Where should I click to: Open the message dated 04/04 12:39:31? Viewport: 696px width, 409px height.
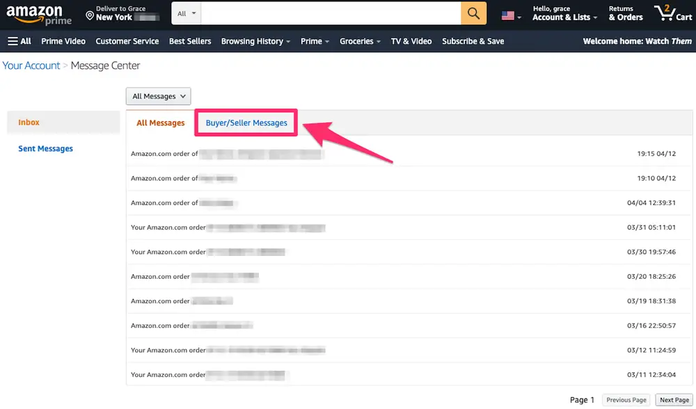(409, 202)
